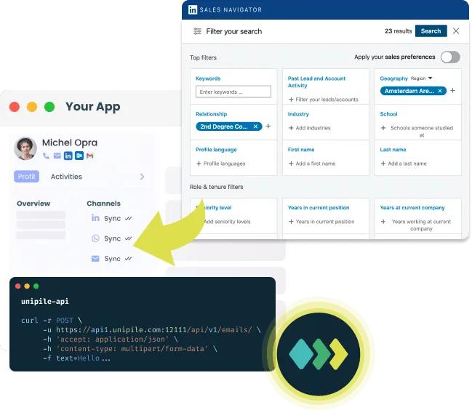The width and height of the screenshot is (472, 410).
Task: Add another geography with the plus icon
Action: click(452, 91)
